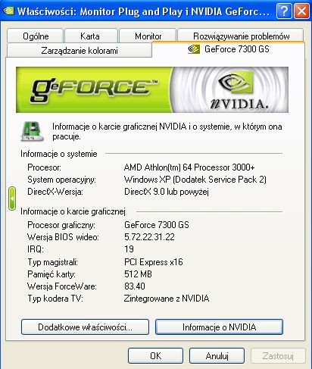This screenshot has height=369, width=312.
Task: Go to the Zarządzanie kolorami tab
Action: (80, 51)
